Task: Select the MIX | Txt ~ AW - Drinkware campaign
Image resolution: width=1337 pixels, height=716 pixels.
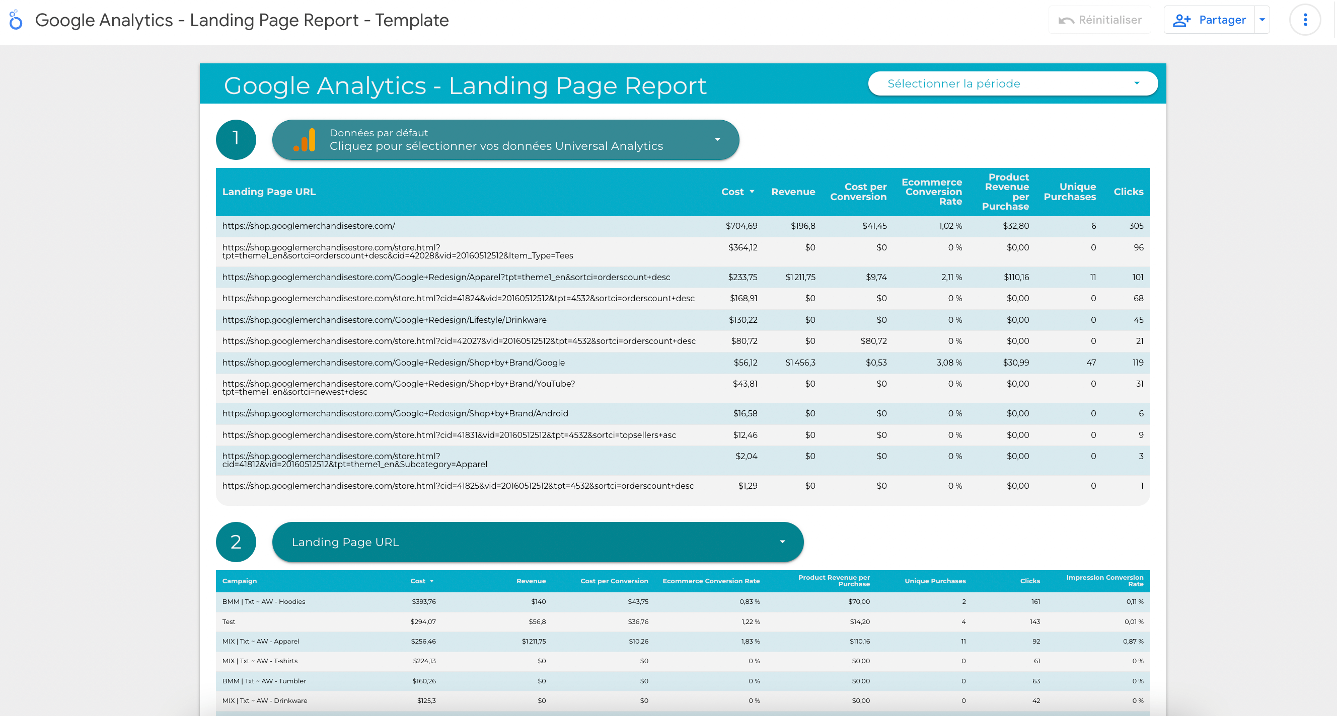Action: (x=683, y=701)
